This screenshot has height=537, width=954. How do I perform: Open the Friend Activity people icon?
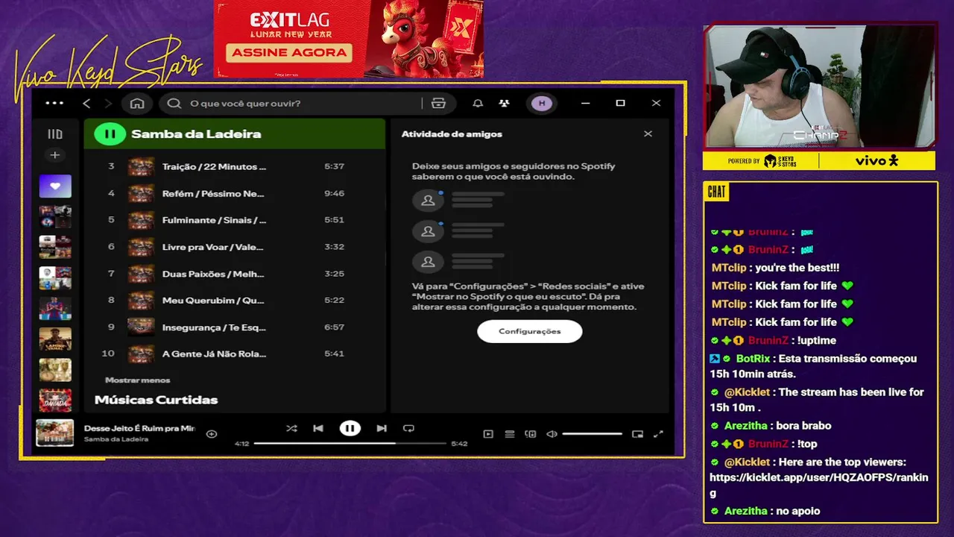[x=505, y=103]
